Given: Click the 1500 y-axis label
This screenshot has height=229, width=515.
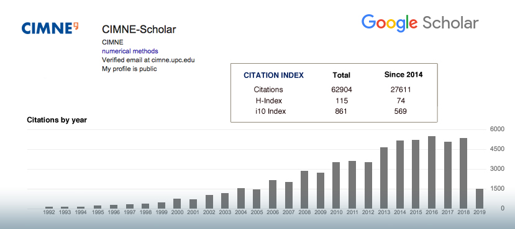Looking at the screenshot, I should [498, 189].
